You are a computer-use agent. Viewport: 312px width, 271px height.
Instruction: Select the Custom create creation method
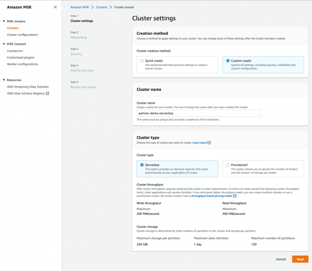(228, 60)
